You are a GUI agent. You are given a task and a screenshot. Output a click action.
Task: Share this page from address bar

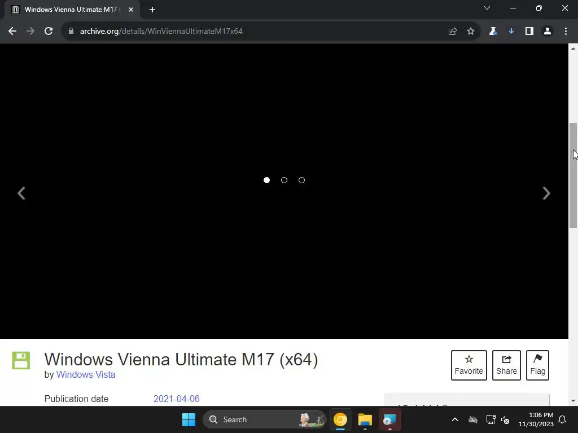coord(453,32)
